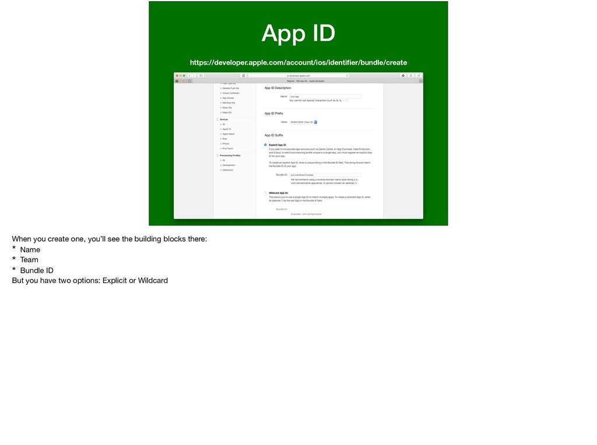
Task: Toggle the Safari sidebar button
Action: click(201, 76)
